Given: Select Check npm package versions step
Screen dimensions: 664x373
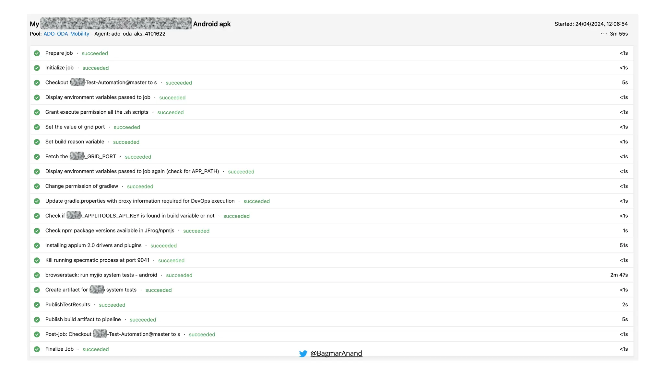Looking at the screenshot, I should [110, 231].
